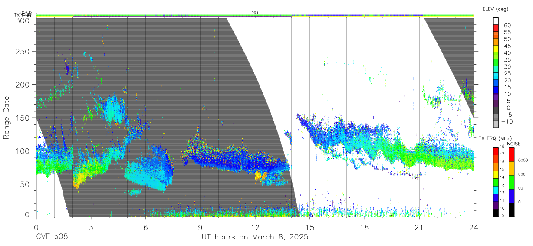
Task: Click the '250' tick on the Range Gate axis
Action: [22, 52]
